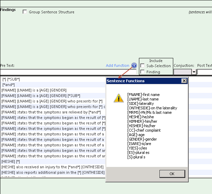Click '[LNAME]-last name' in the dialog
The width and height of the screenshot is (212, 194).
coord(143,99)
